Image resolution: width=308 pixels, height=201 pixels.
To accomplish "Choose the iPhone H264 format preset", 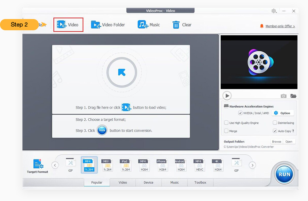I will coord(162,165).
